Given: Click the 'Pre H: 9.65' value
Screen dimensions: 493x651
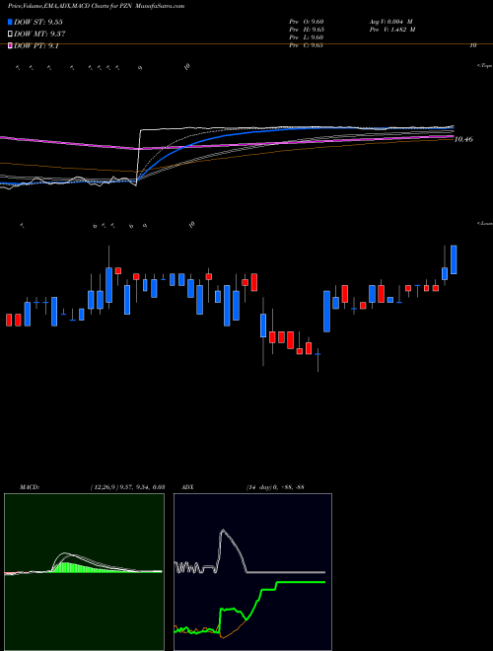Looking at the screenshot, I should point(307,30).
